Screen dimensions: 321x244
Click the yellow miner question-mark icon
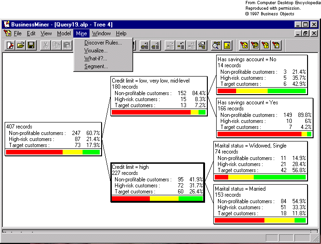point(265,45)
